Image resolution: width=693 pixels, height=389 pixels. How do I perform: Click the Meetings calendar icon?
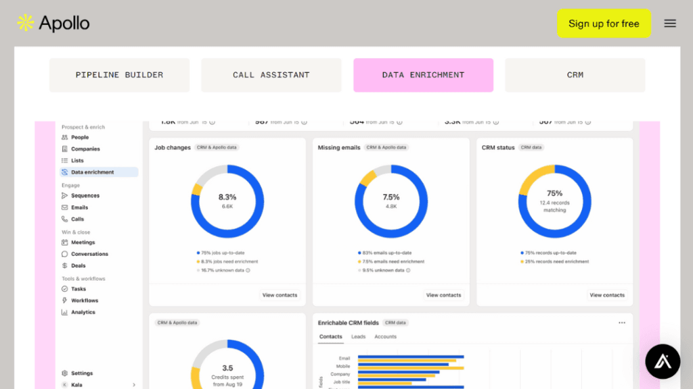[64, 242]
